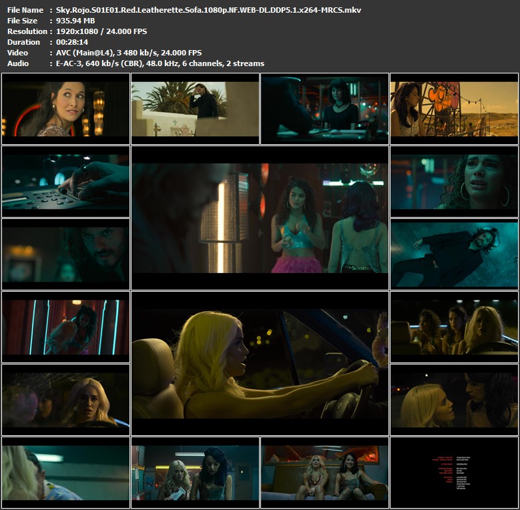Open thumbnail of red end credits text
520x510 pixels.
tap(454, 473)
